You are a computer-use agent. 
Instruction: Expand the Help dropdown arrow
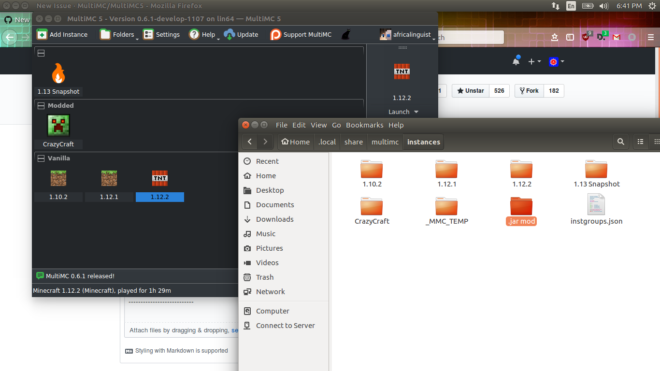click(x=218, y=39)
